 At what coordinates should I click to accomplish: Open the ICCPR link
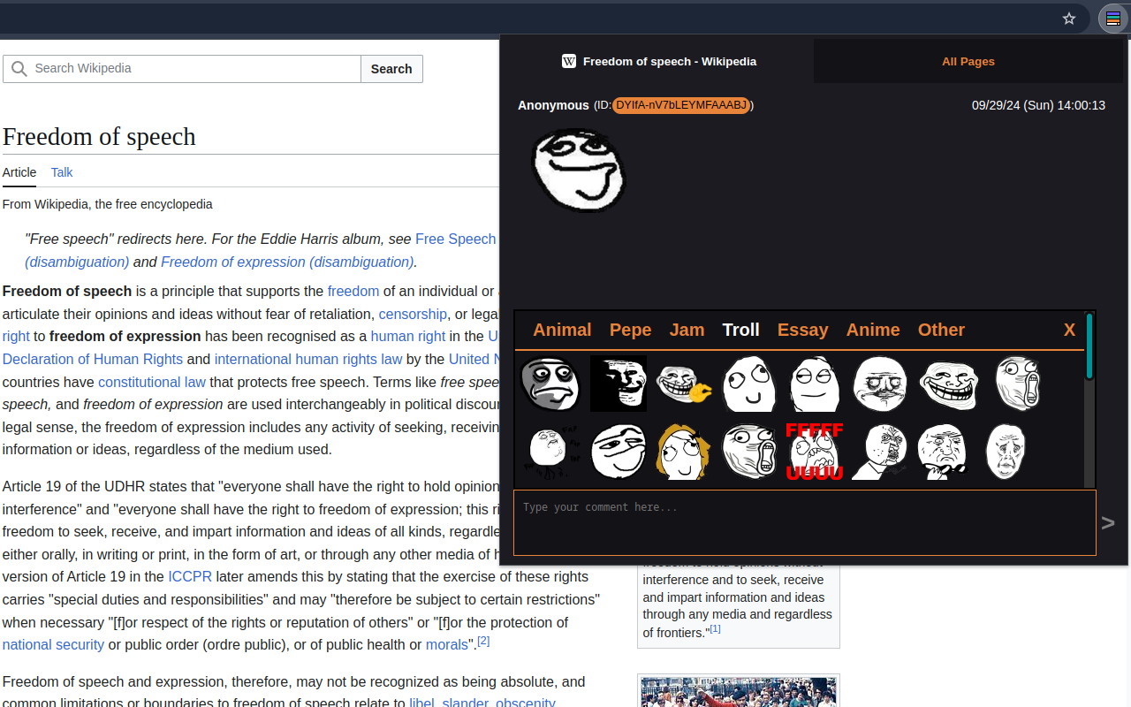[190, 576]
